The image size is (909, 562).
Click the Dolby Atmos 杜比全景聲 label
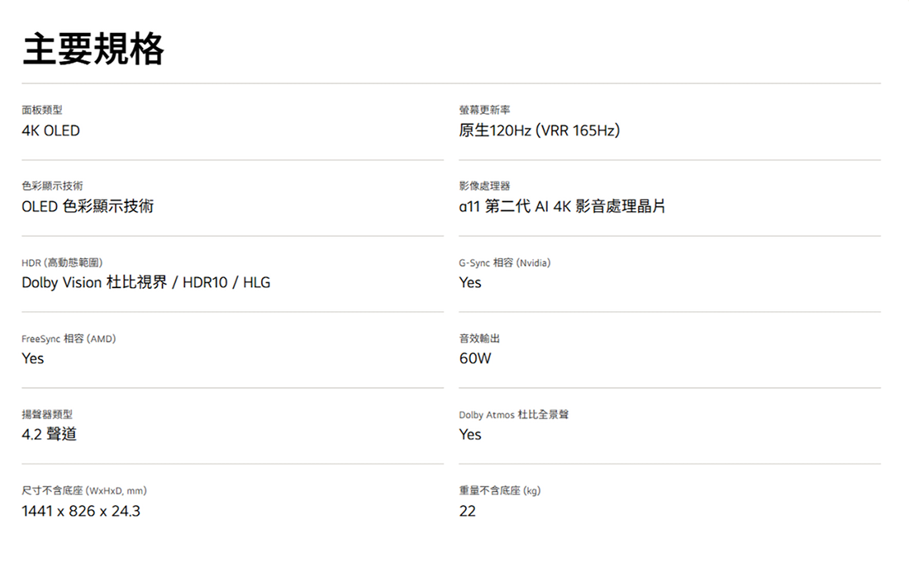513,414
